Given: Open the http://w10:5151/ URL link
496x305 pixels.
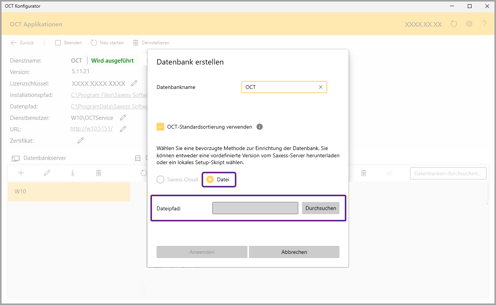Looking at the screenshot, I should coord(91,129).
